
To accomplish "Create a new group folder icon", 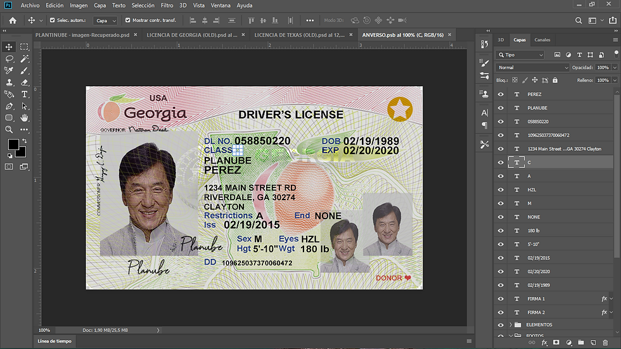I will pos(581,343).
